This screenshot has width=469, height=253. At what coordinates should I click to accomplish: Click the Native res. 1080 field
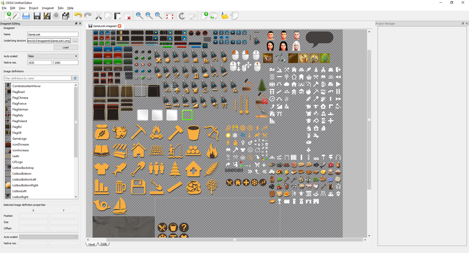[66, 63]
